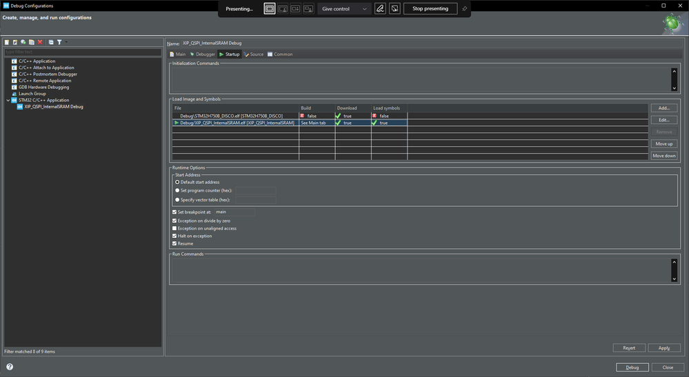The image size is (689, 377).
Task: Enable Exception on unaligned access checkbox
Action: (174, 228)
